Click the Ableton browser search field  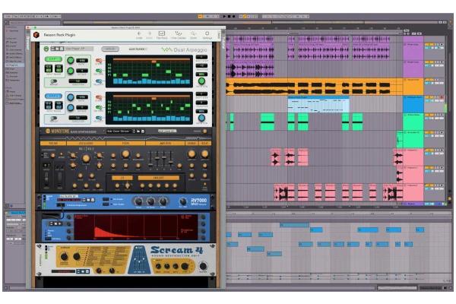pyautogui.click(x=34, y=23)
